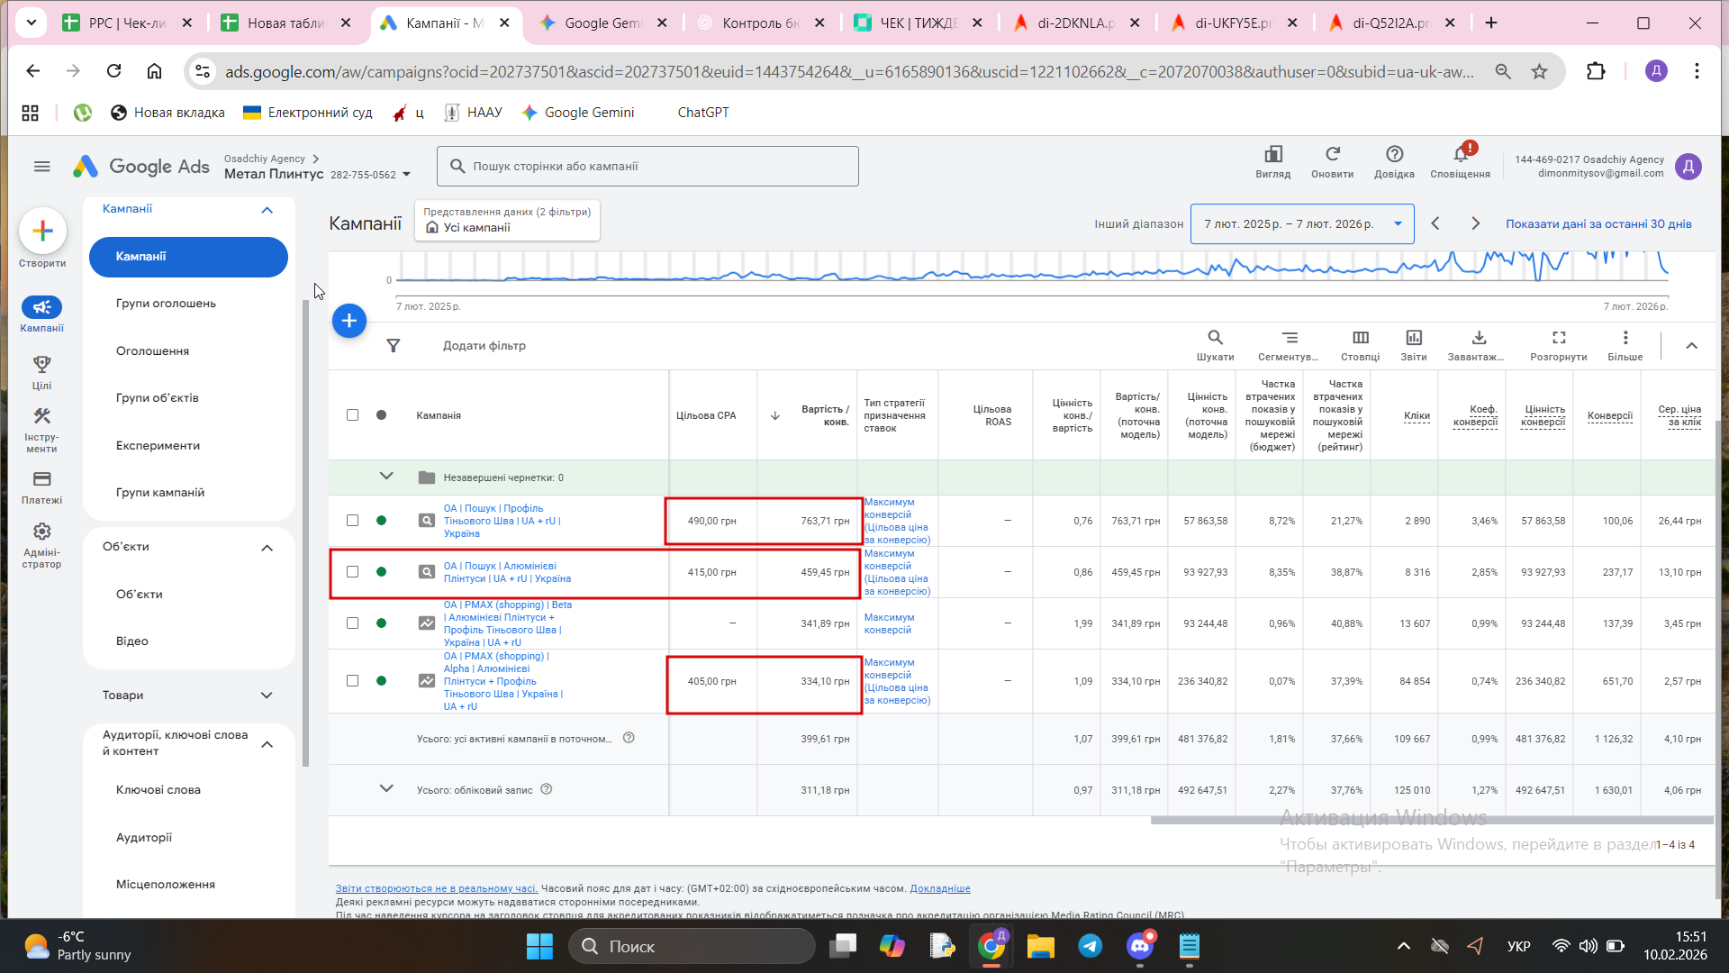Viewport: 1729px width, 973px height.
Task: Click the Сповіщення notifications bell
Action: tap(1460, 157)
